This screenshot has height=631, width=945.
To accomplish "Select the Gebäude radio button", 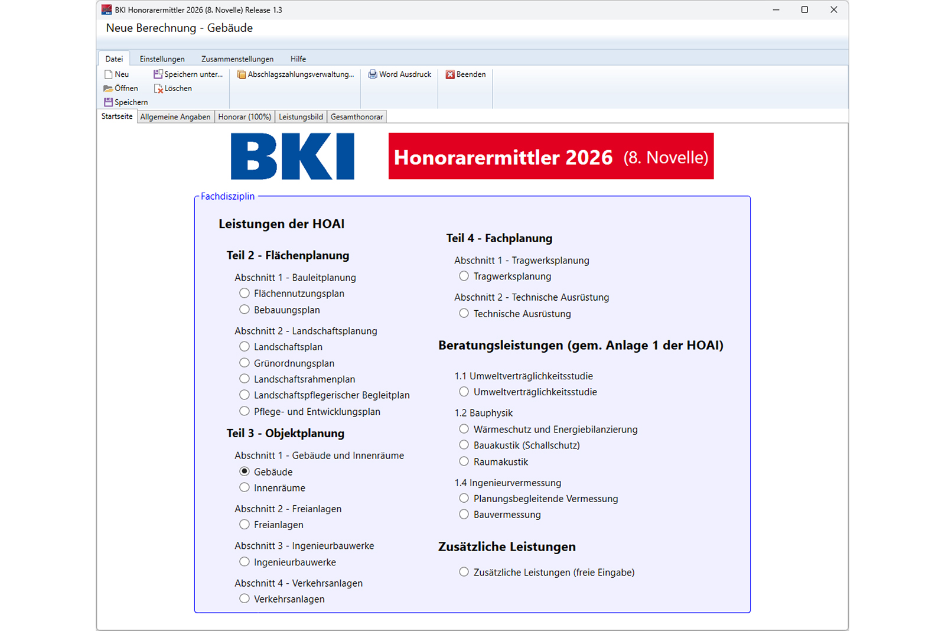I will pyautogui.click(x=245, y=471).
